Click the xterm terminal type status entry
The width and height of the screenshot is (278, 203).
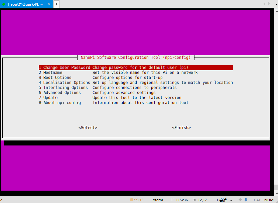coord(158,200)
